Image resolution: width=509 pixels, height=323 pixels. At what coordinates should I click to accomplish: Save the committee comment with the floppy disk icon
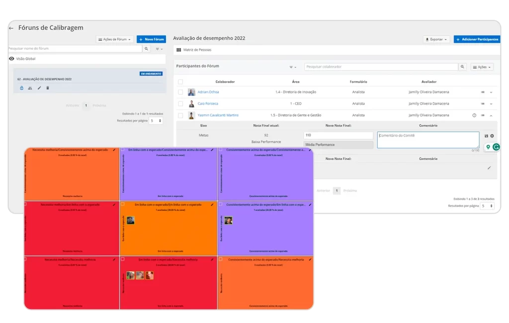[x=486, y=136]
